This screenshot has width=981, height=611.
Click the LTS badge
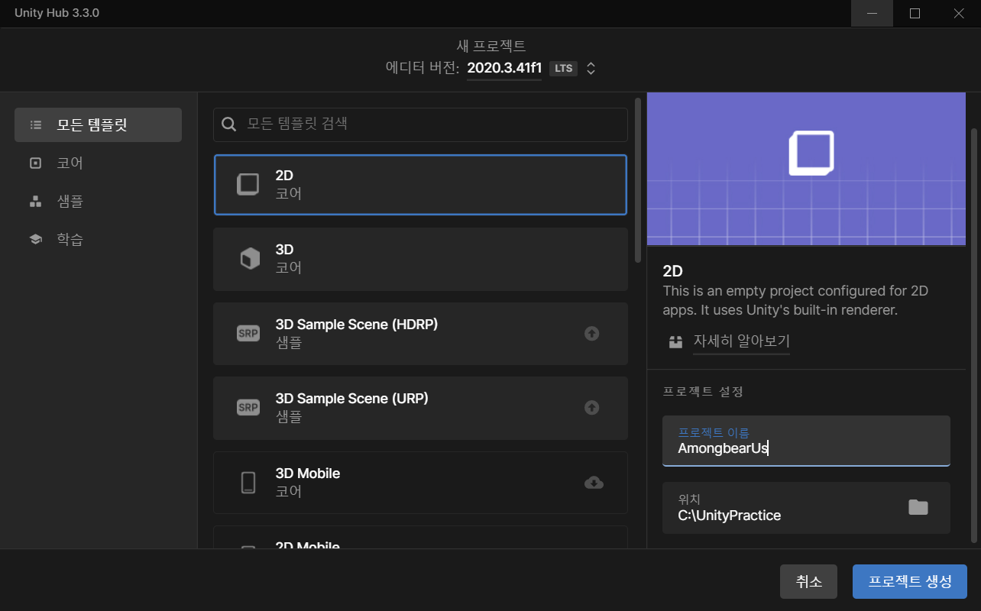tap(563, 68)
